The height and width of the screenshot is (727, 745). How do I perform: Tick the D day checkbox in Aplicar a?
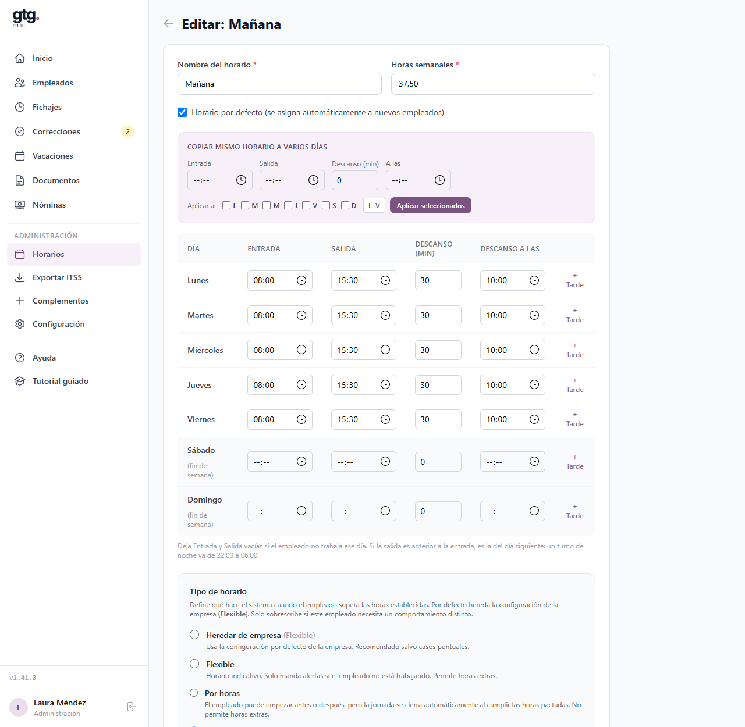(x=345, y=205)
